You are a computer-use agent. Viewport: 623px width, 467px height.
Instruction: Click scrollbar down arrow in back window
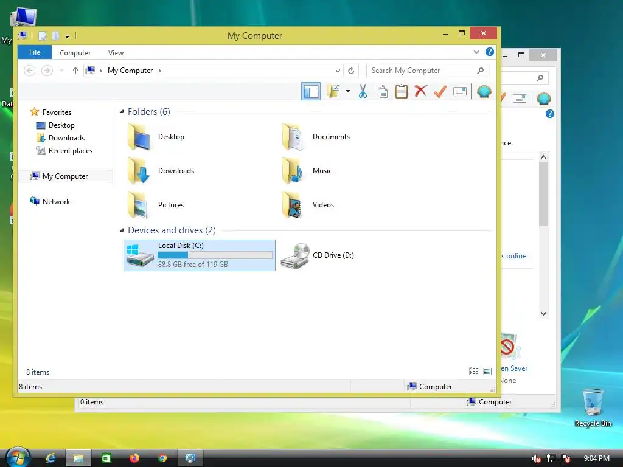pos(543,313)
